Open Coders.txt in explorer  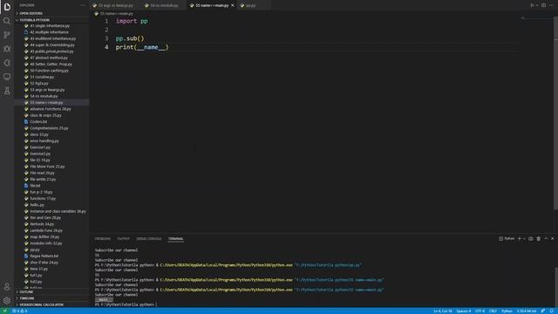click(51, 121)
